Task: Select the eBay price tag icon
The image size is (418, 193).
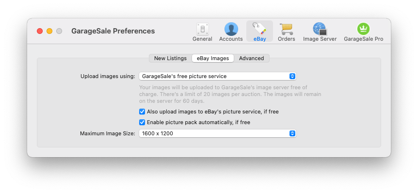Action: (x=259, y=29)
